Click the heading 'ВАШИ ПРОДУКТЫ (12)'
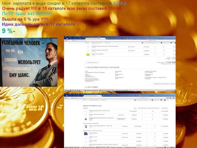 click(92, 106)
